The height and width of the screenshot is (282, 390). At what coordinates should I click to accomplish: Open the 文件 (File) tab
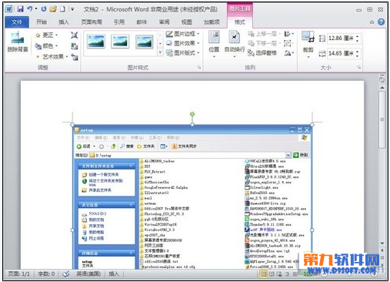pos(17,22)
